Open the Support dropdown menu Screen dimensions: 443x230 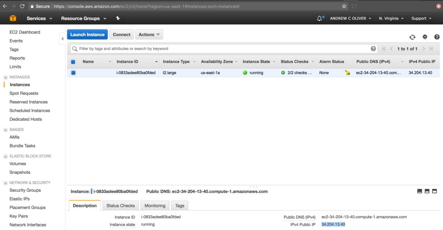(422, 18)
